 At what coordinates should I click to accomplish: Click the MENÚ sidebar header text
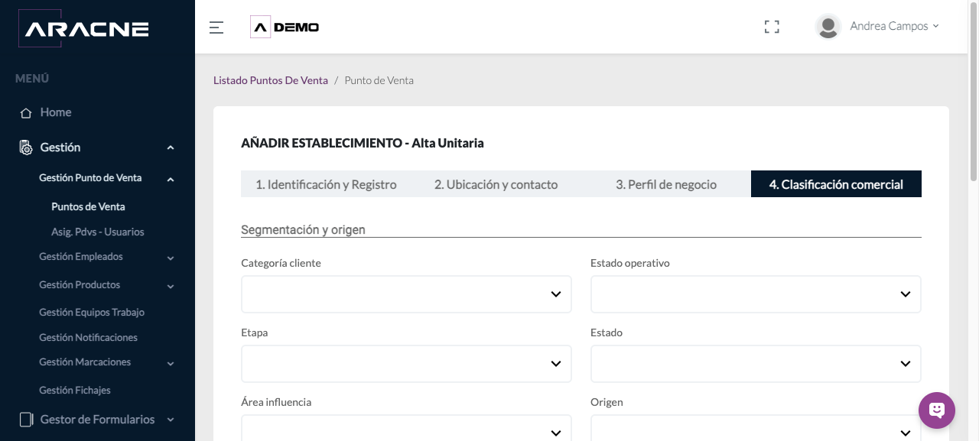(x=32, y=79)
